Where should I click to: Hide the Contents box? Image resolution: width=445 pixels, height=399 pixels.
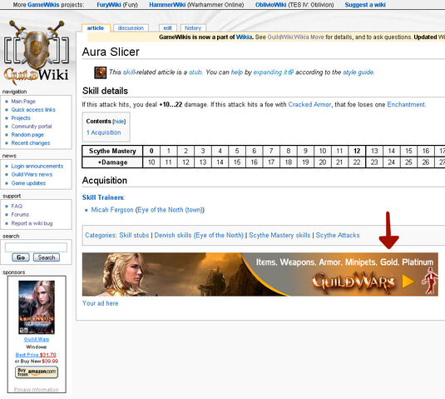(x=119, y=122)
